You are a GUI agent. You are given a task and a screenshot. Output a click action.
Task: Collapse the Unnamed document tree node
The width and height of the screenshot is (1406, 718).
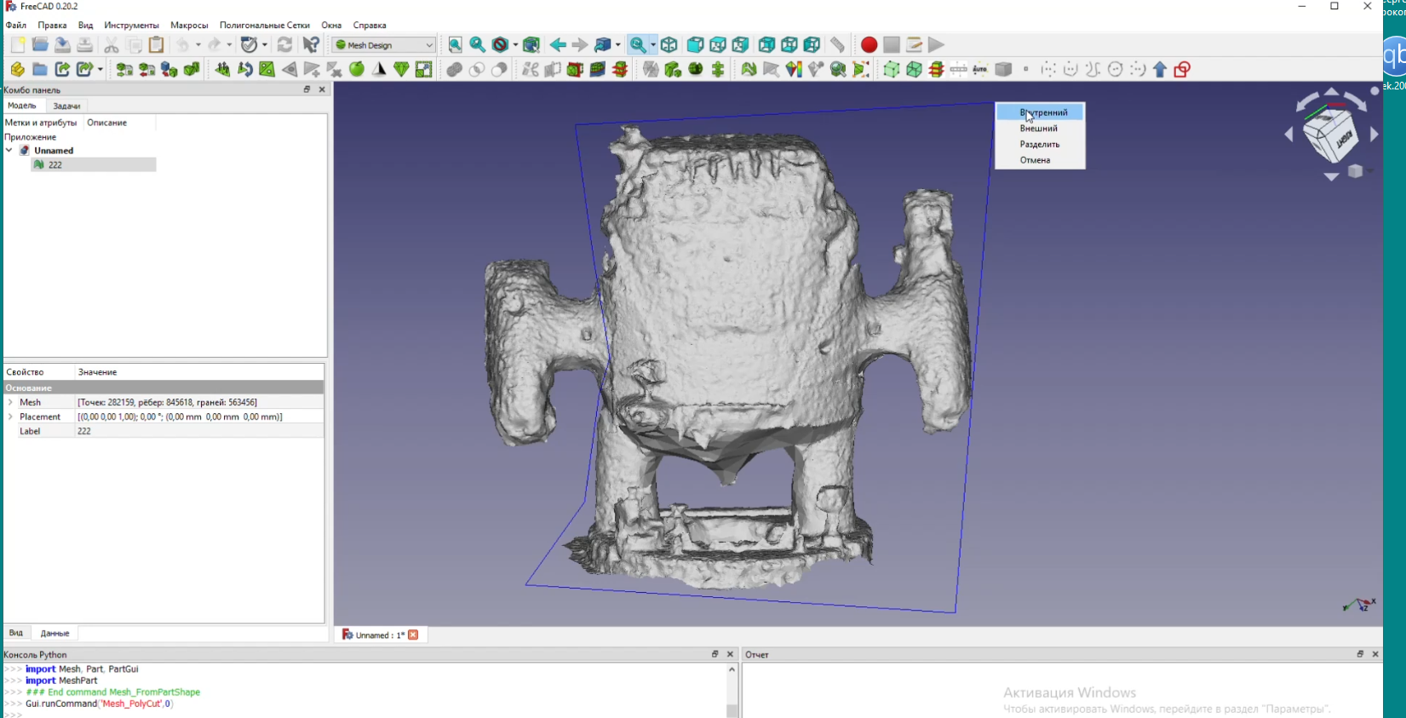(x=9, y=151)
